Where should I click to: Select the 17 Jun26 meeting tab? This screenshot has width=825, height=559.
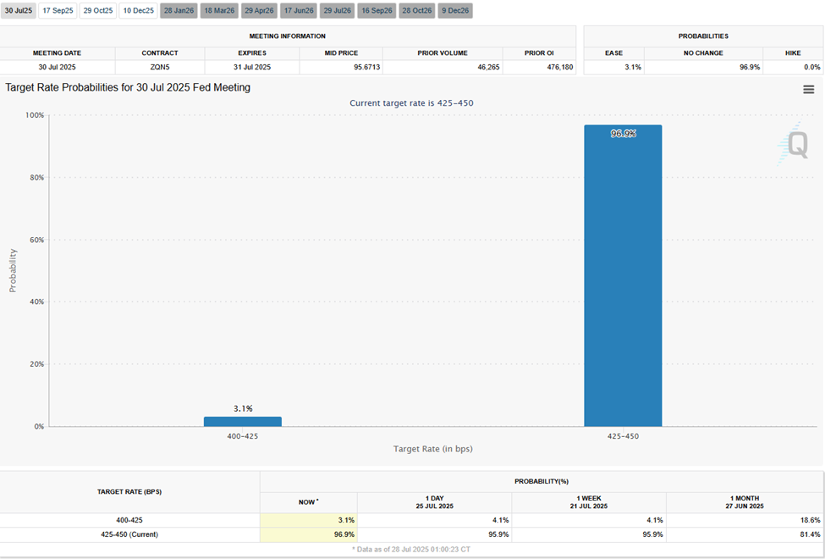click(297, 10)
